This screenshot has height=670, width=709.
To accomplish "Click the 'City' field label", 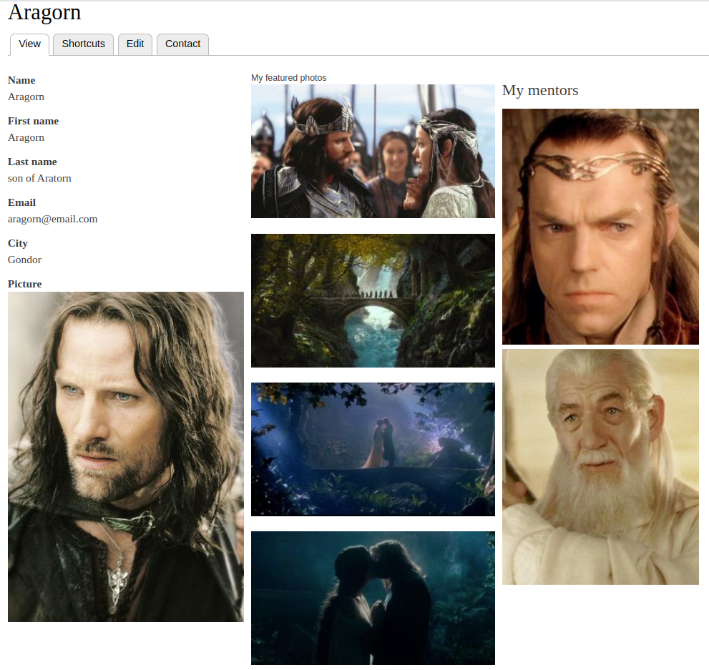I will (x=18, y=244).
